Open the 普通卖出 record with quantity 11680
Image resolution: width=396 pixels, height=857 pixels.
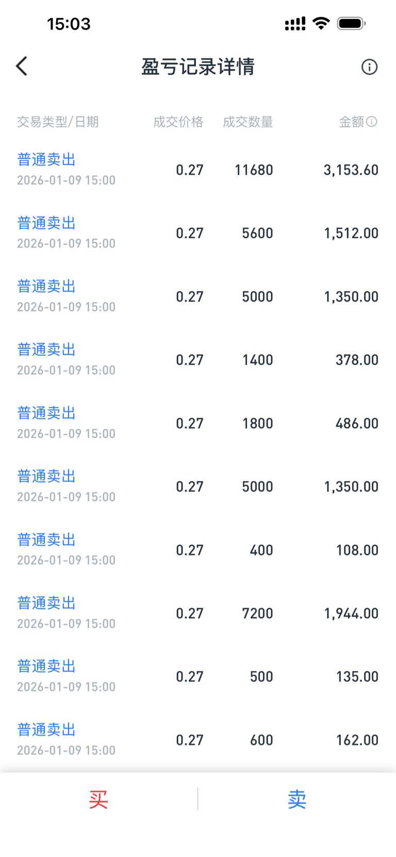tap(46, 160)
